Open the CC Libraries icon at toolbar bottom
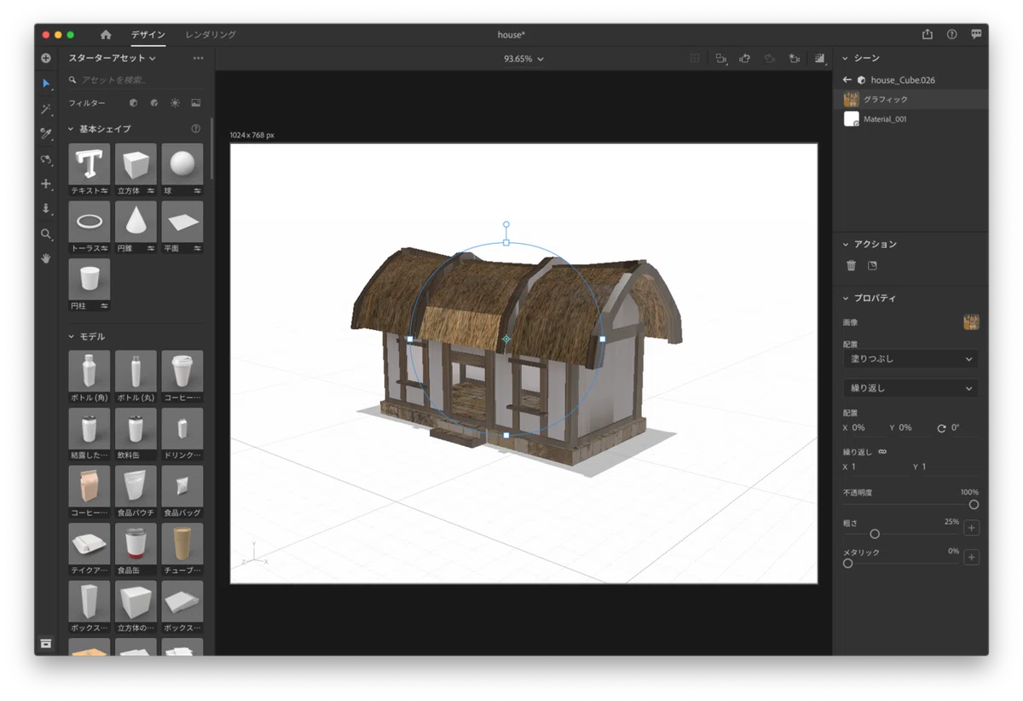1023x701 pixels. pos(46,643)
